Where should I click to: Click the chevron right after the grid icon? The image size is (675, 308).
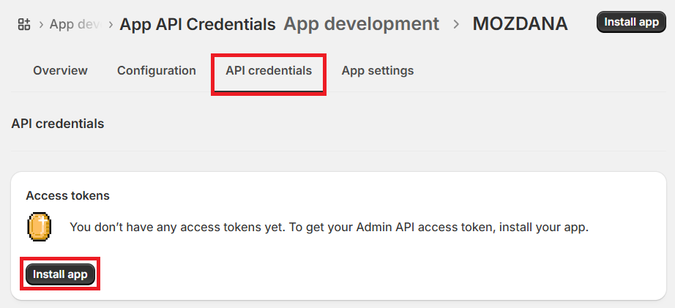(41, 24)
